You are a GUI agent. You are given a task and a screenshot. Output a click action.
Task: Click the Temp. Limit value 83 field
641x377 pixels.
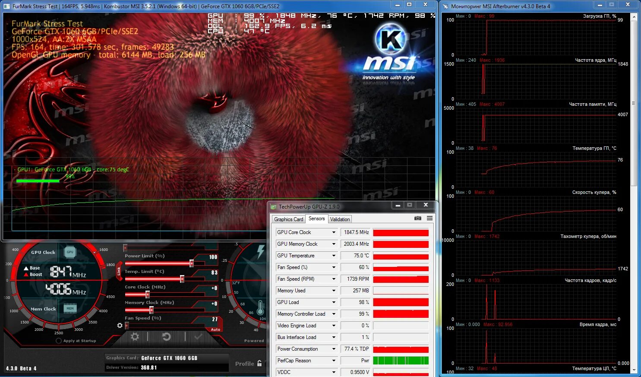click(214, 272)
